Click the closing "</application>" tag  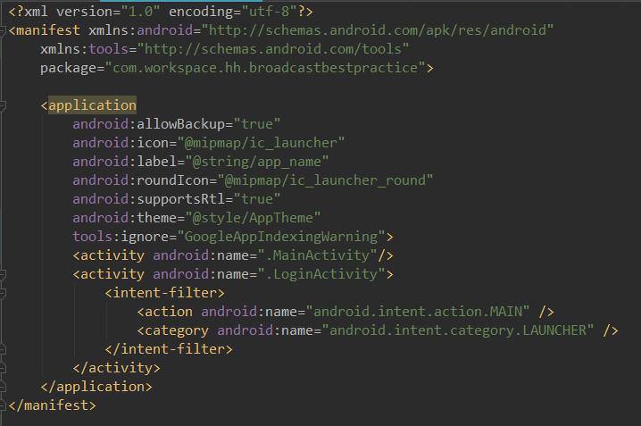click(96, 388)
